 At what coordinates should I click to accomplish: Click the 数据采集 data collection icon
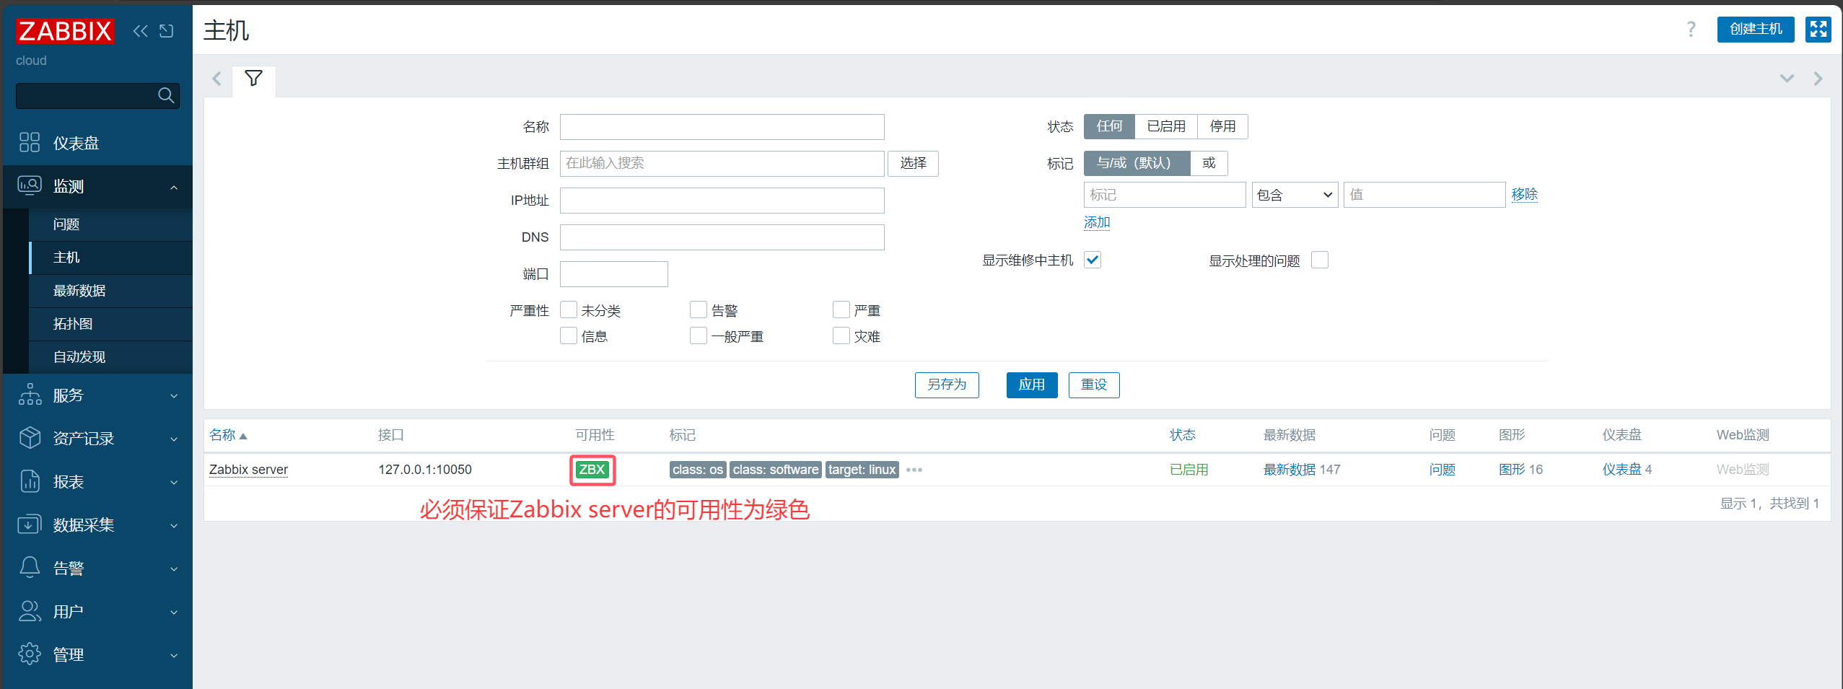(30, 525)
